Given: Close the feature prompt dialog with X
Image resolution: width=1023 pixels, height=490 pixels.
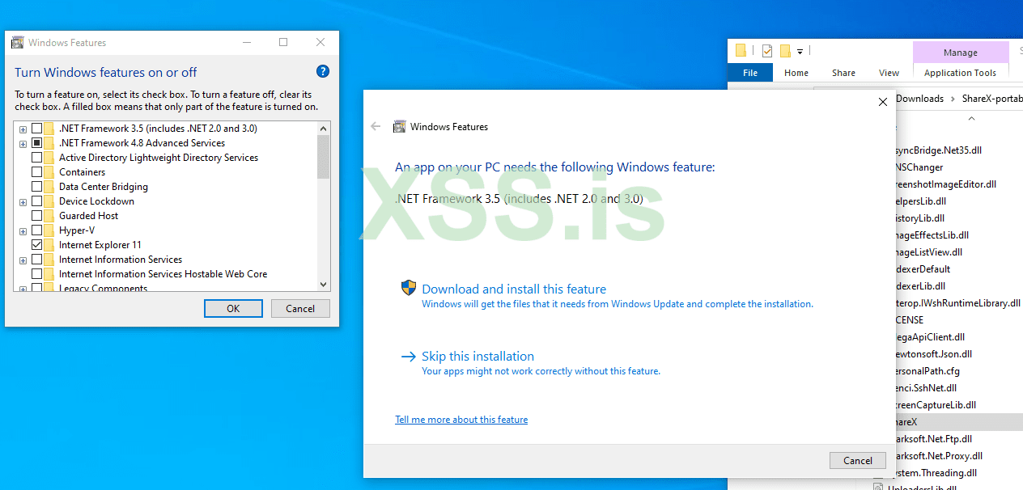Looking at the screenshot, I should (x=883, y=102).
